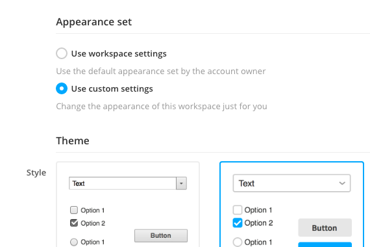This screenshot has width=370, height=247.
Task: Check Option 1 checkbox in modern theme preview
Action: 238,210
